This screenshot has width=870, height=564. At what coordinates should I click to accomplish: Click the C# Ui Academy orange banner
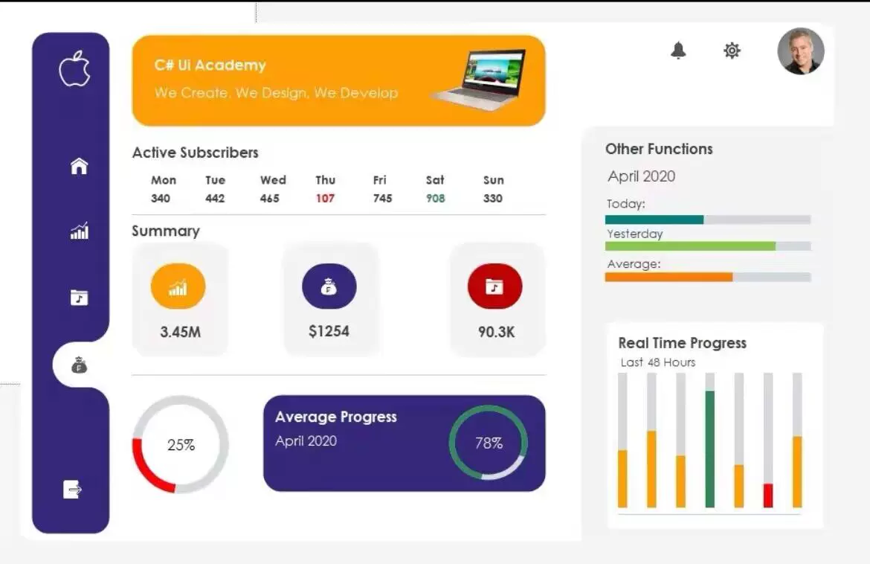338,80
